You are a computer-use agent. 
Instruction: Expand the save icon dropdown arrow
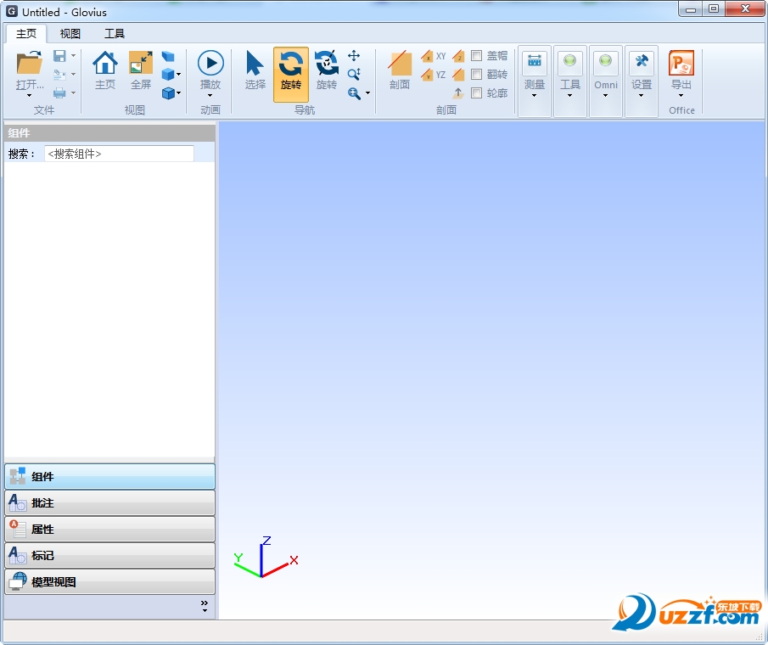[74, 56]
